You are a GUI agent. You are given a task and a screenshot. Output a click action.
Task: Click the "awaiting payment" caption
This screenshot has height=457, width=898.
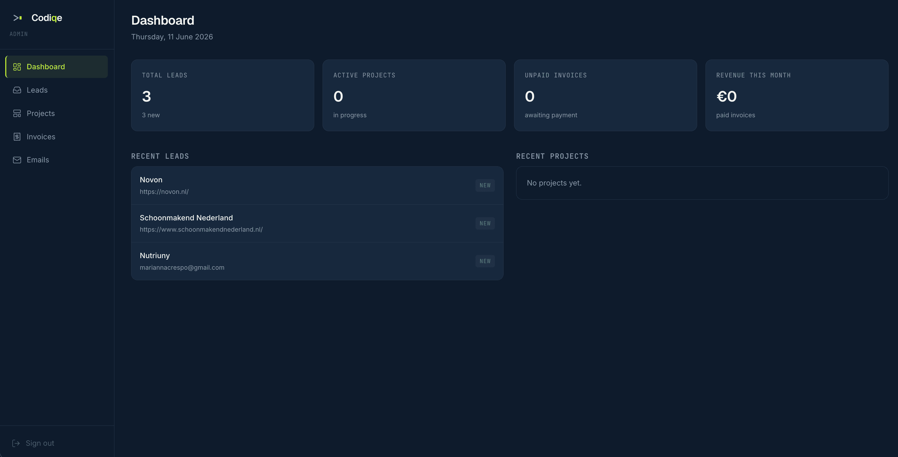(x=551, y=115)
